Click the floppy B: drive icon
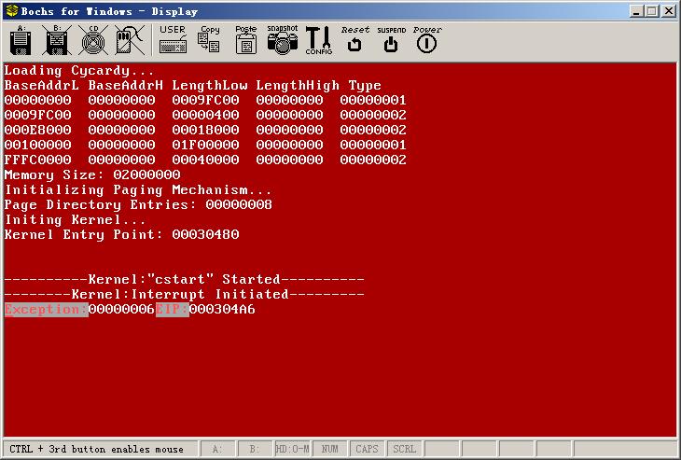 click(x=57, y=41)
